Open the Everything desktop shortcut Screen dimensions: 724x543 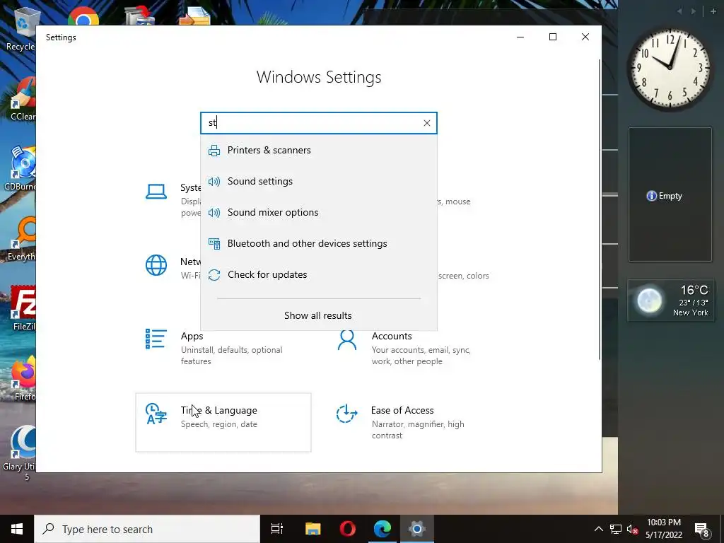[x=21, y=239]
